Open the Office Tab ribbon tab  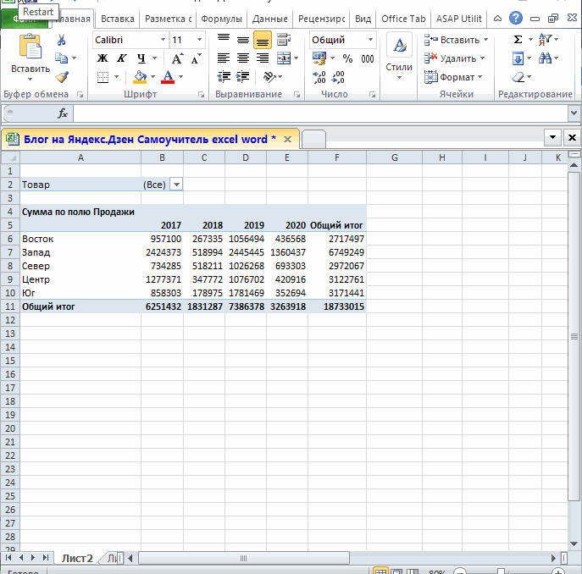[403, 19]
